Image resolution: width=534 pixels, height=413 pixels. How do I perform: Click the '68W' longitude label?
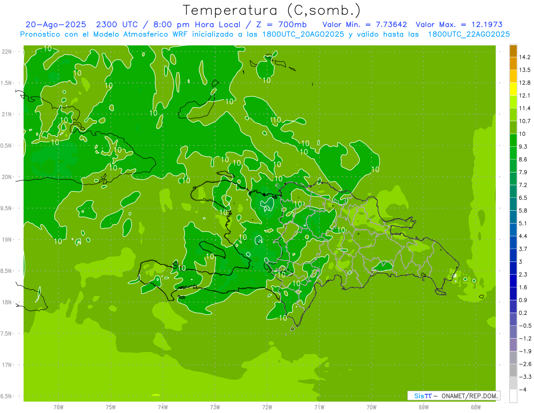point(476,407)
